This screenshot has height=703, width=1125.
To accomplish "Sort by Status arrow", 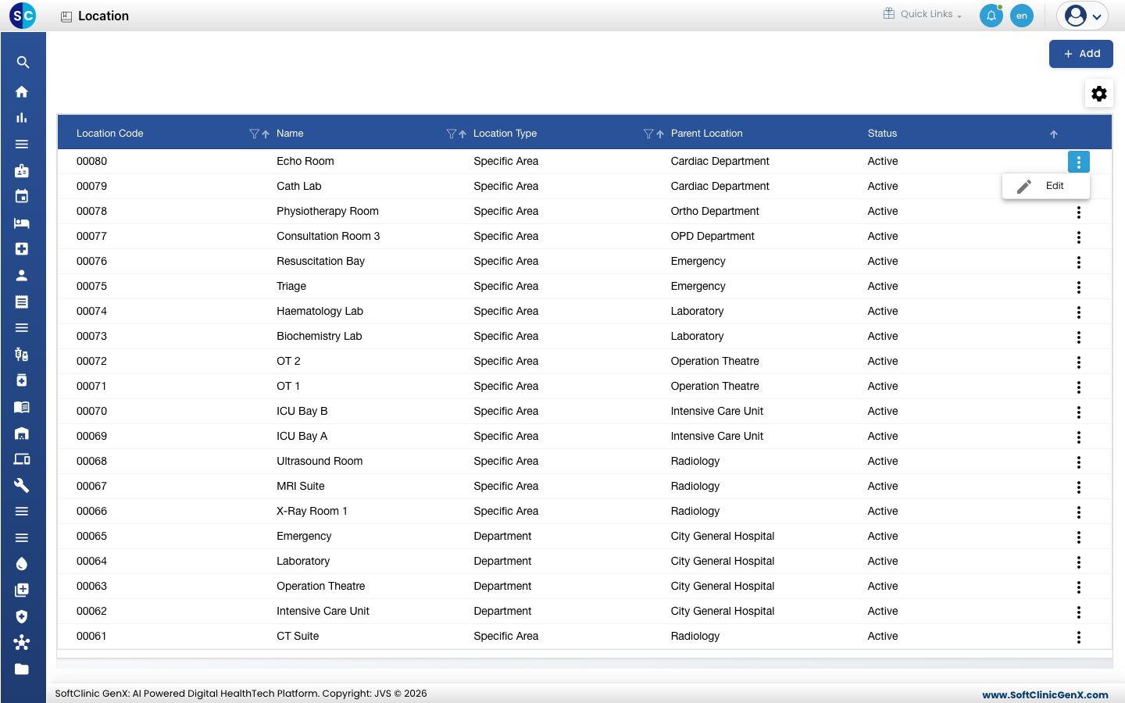I will pos(1054,134).
